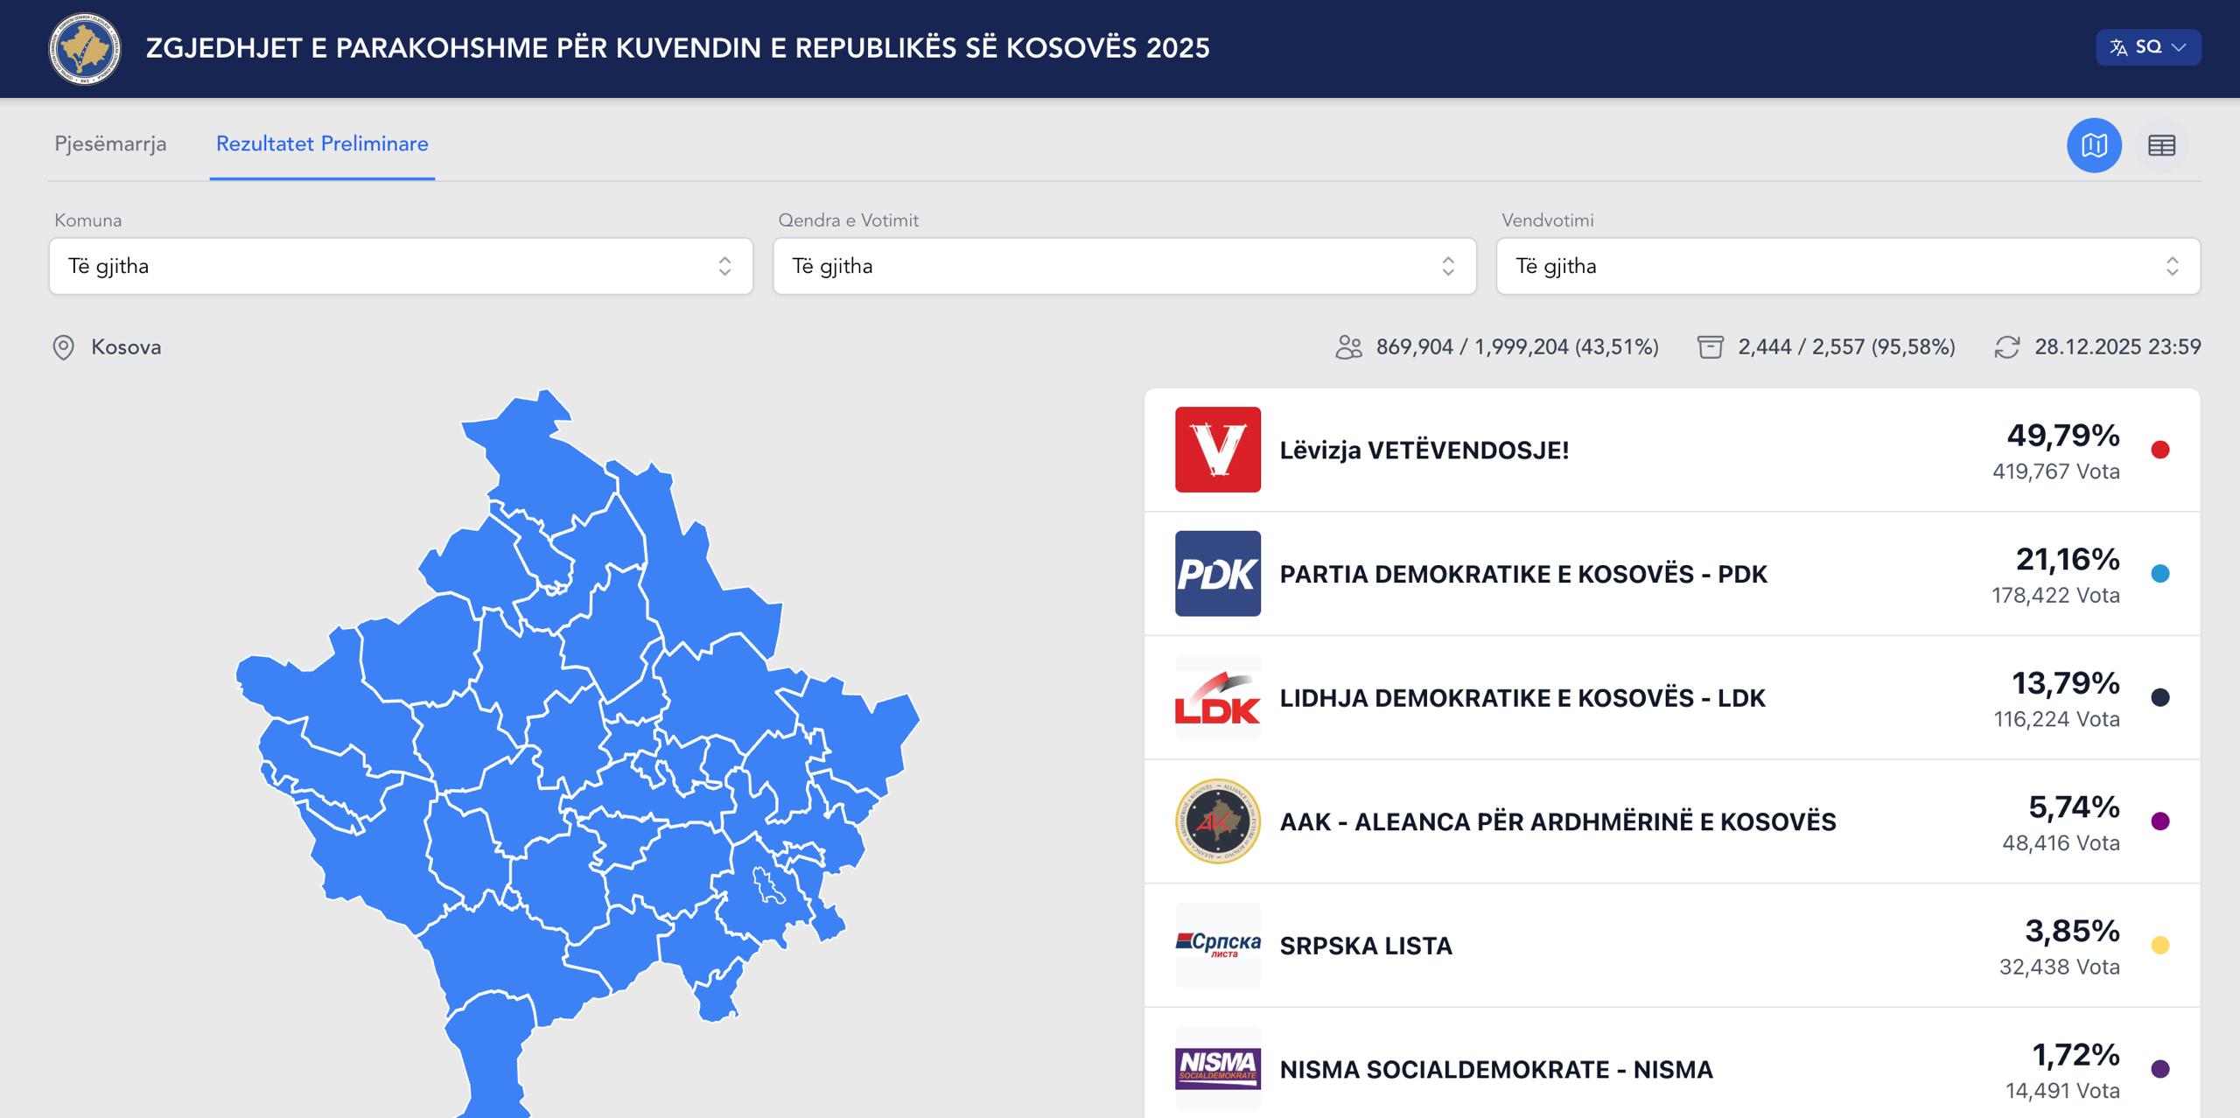Click the ballot box counted icon
This screenshot has height=1118, width=2240.
point(1710,347)
